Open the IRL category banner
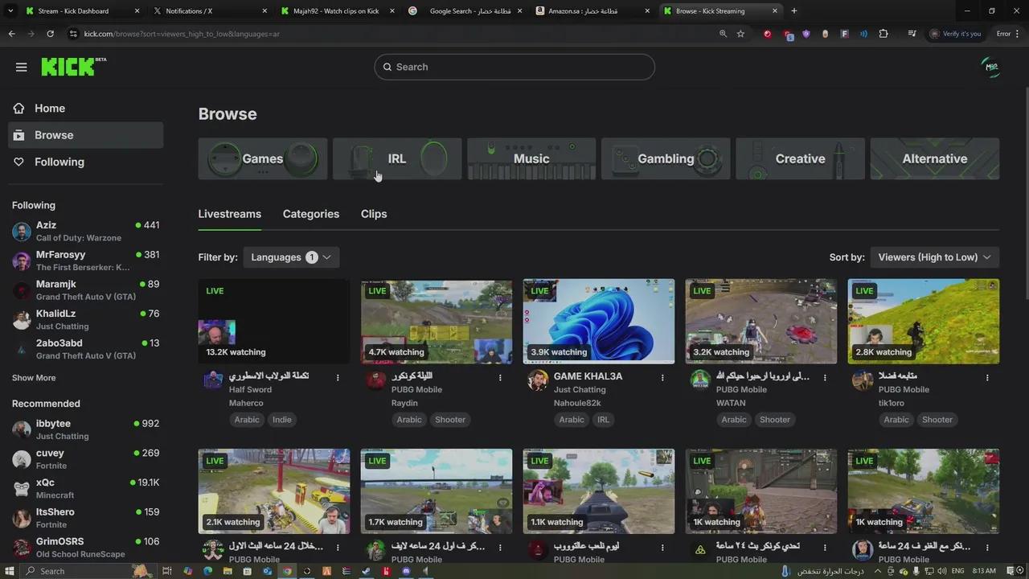This screenshot has height=579, width=1029. (397, 158)
